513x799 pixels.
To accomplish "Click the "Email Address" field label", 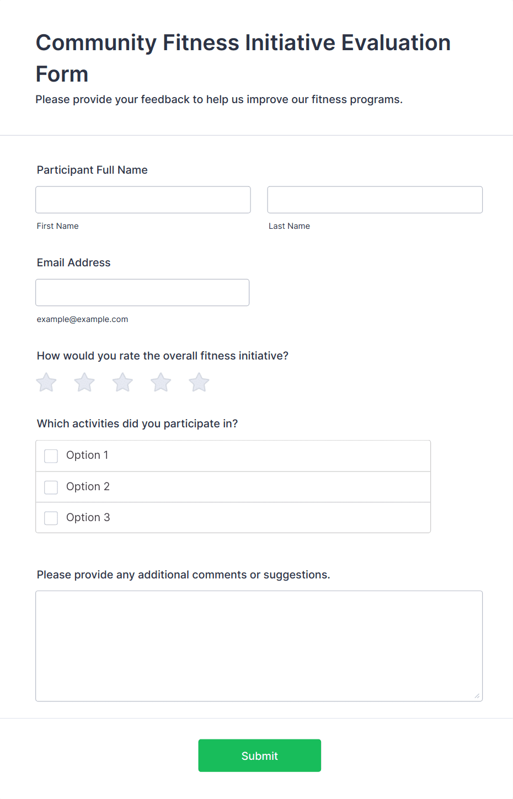I will coord(74,262).
